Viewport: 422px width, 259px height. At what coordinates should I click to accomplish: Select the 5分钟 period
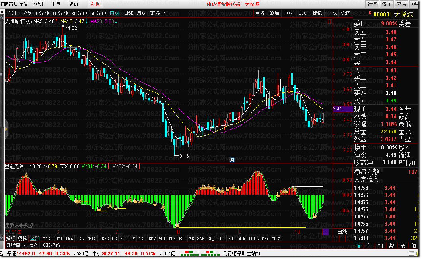[x=42, y=13]
